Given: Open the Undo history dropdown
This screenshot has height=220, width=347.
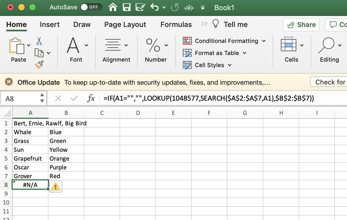Looking at the screenshot, I should pos(164,8).
